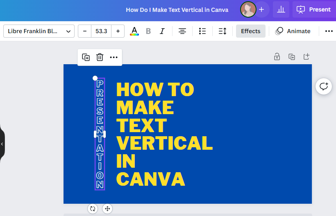Delete the selected text with trash icon
This screenshot has width=336, height=216.
click(100, 57)
